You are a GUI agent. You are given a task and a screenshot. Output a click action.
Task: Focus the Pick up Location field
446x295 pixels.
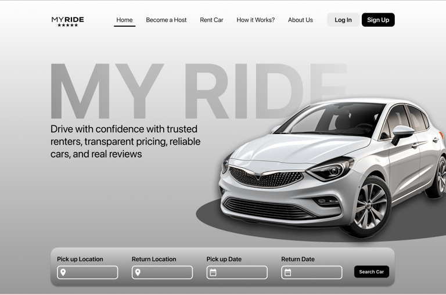click(87, 272)
